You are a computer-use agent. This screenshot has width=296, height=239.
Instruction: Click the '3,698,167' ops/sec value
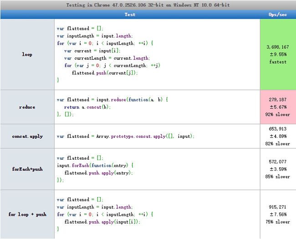pos(278,47)
